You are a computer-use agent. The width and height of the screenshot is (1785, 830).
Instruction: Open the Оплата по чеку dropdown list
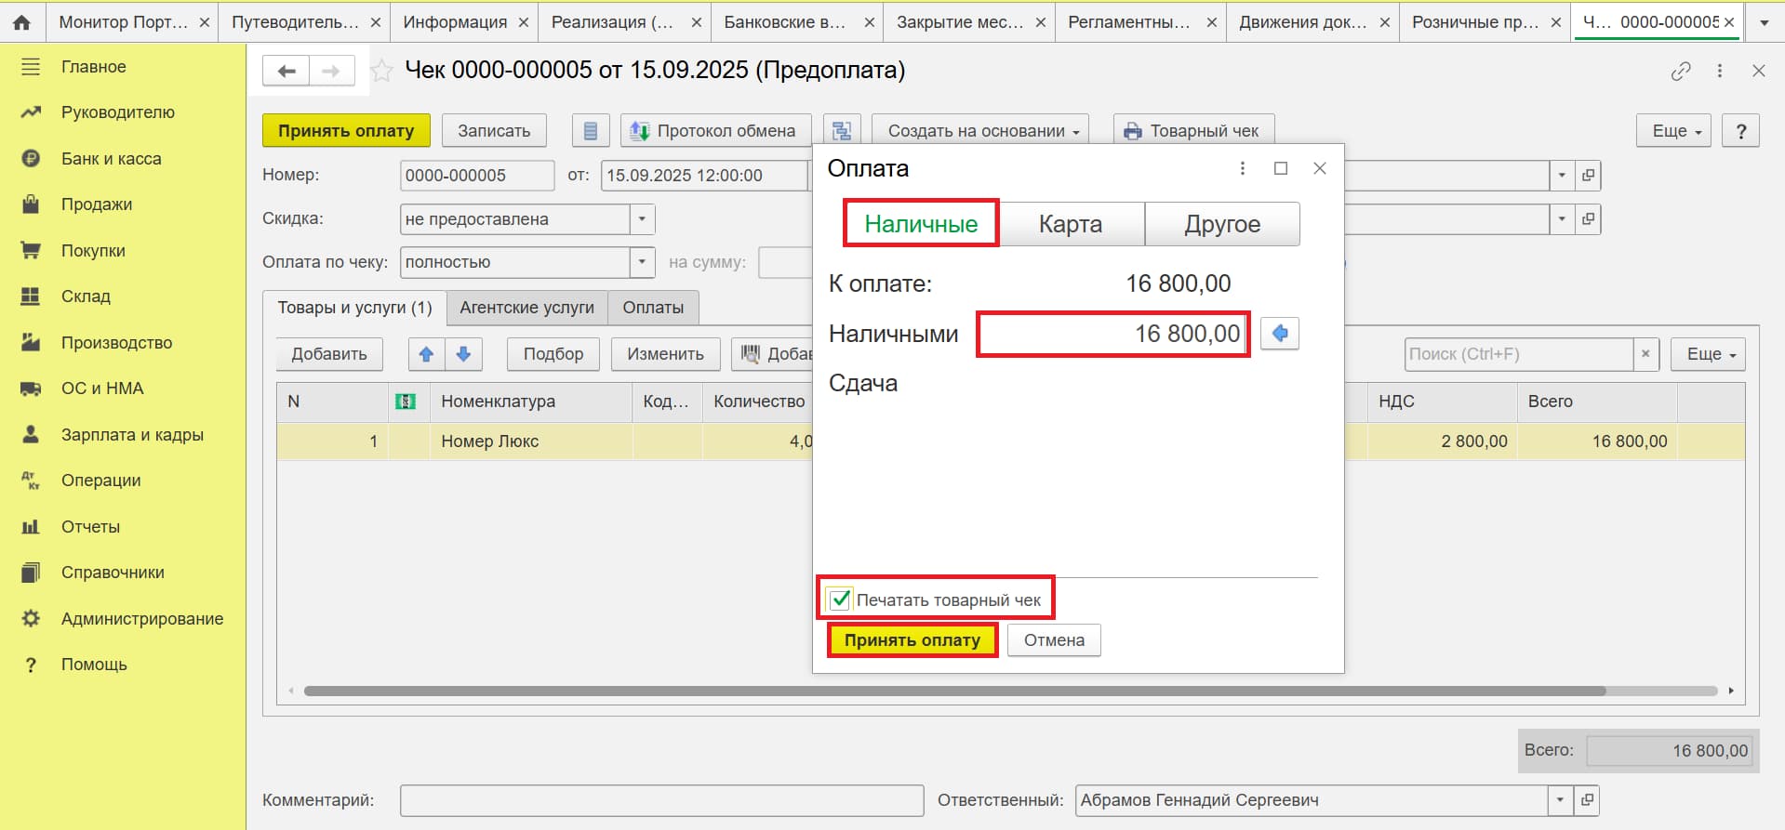pyautogui.click(x=643, y=262)
